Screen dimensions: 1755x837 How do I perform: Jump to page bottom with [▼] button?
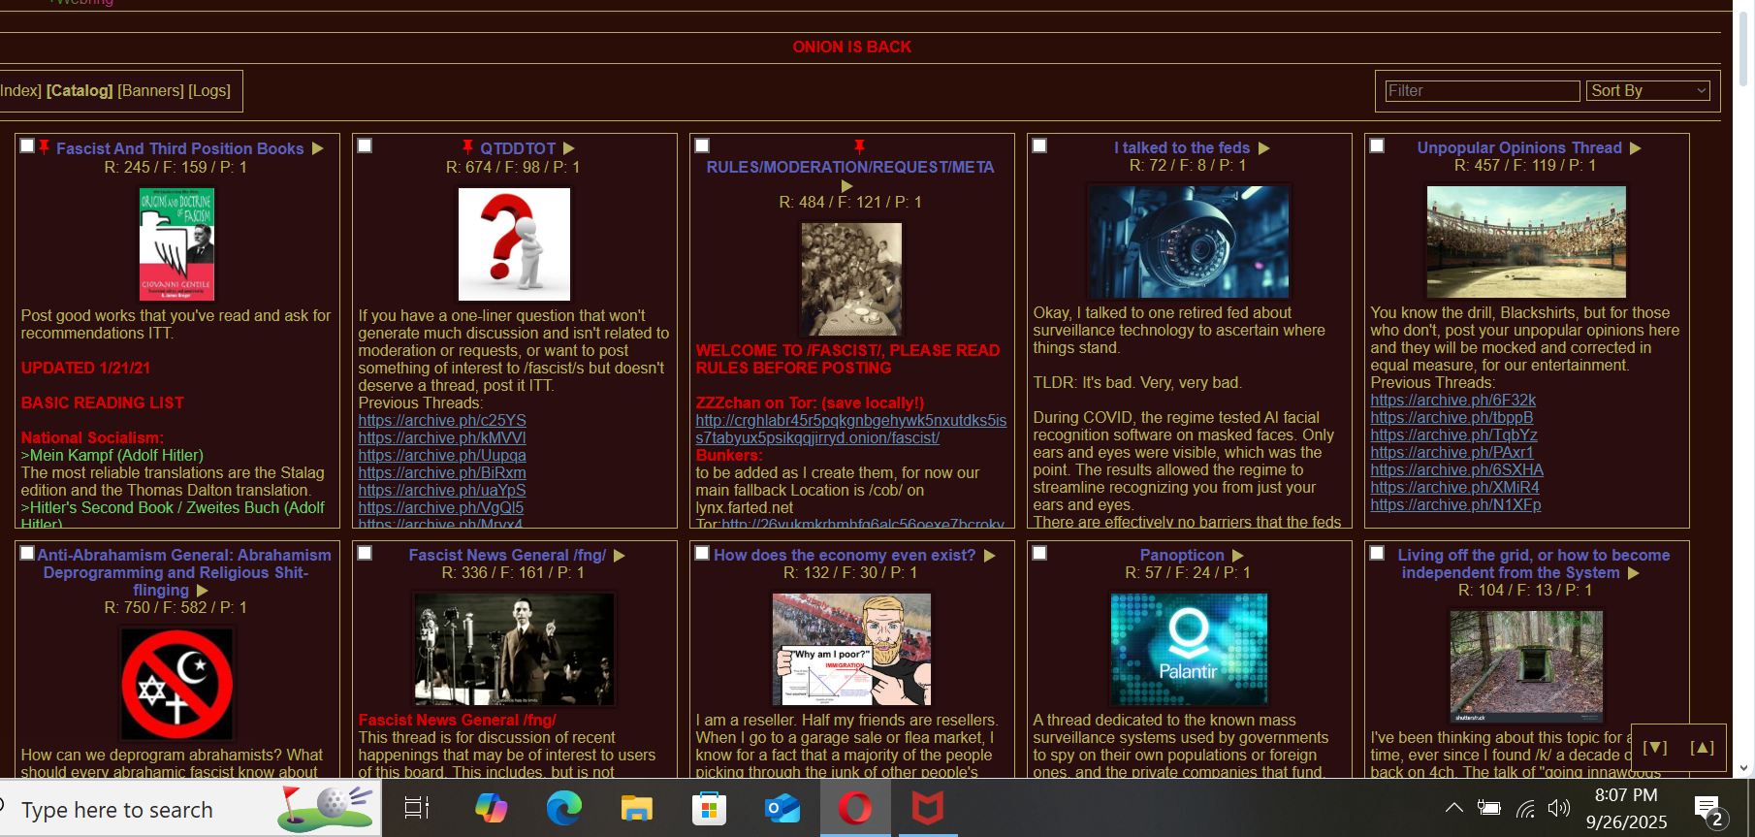(x=1655, y=748)
